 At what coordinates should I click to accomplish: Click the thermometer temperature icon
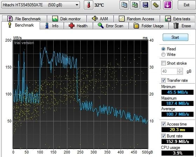88,5
